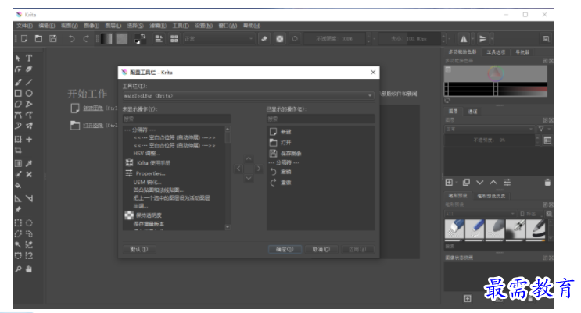Open the 编辑(E) menu

click(x=47, y=26)
